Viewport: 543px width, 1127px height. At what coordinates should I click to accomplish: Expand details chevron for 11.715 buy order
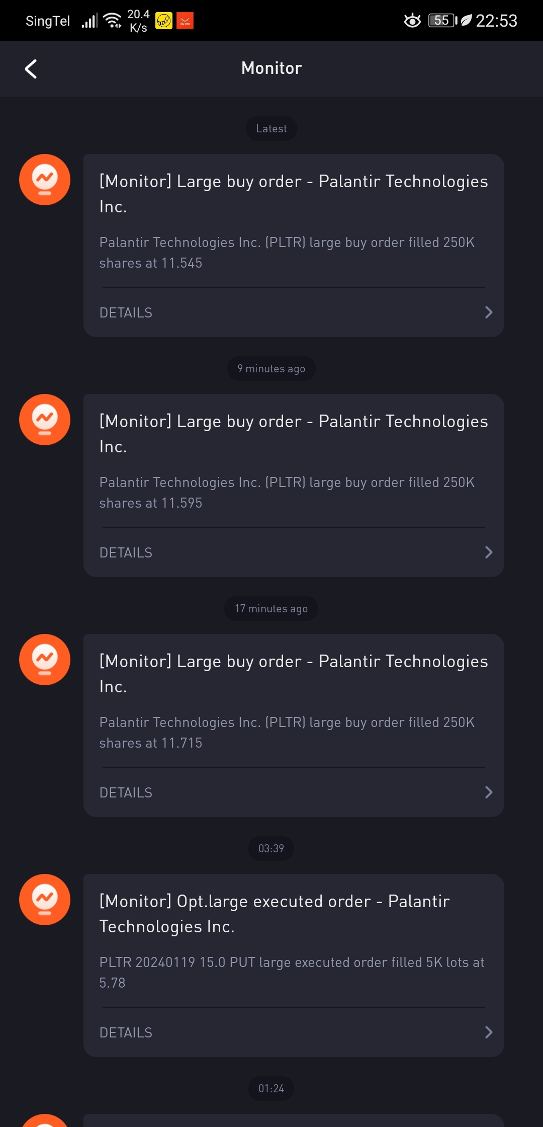488,792
